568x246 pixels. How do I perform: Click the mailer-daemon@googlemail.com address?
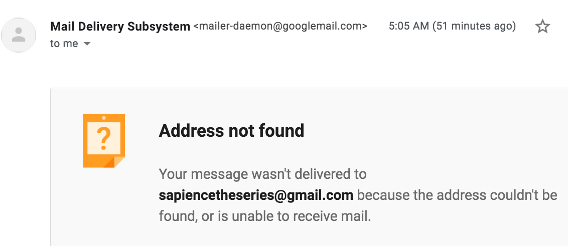pyautogui.click(x=280, y=27)
